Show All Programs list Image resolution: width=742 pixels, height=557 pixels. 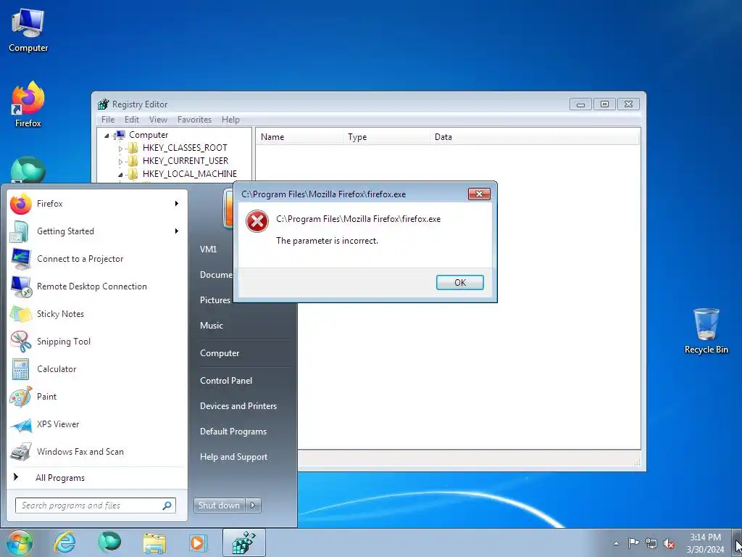click(97, 477)
